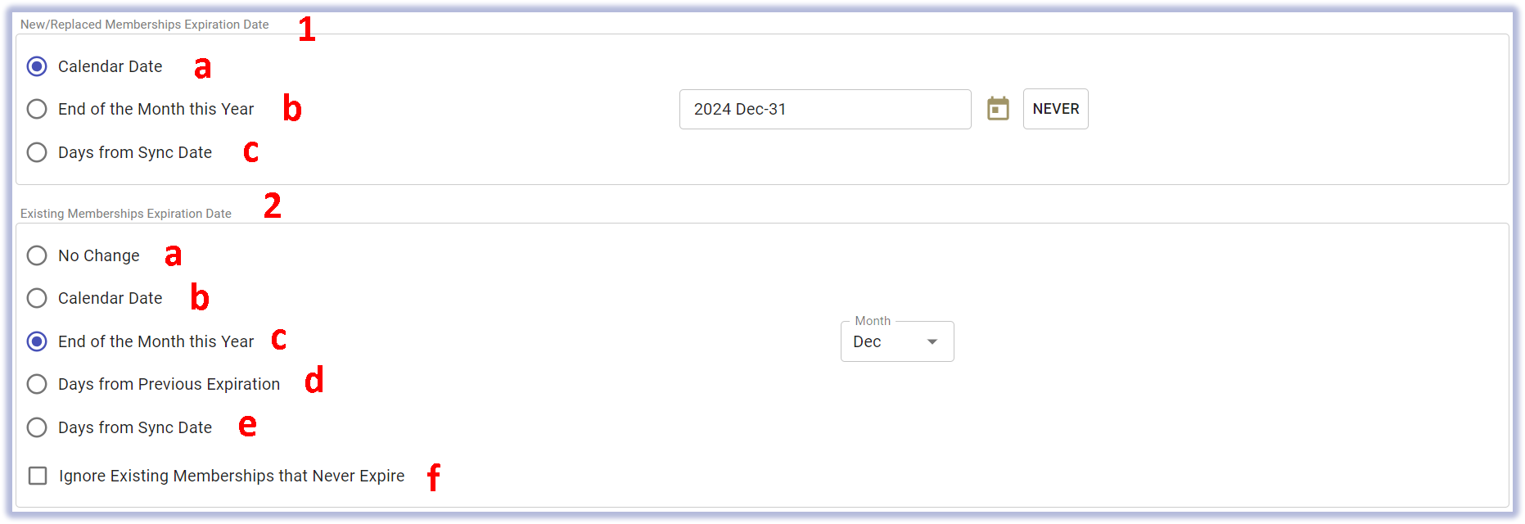
Task: Click the New/Replaced Memberships Expiration Date heading
Action: (144, 25)
